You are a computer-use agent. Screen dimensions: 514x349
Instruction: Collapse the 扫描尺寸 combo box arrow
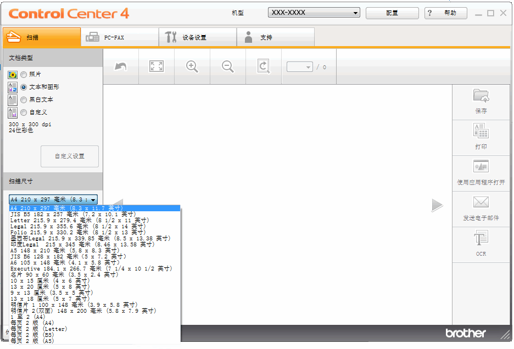point(93,200)
